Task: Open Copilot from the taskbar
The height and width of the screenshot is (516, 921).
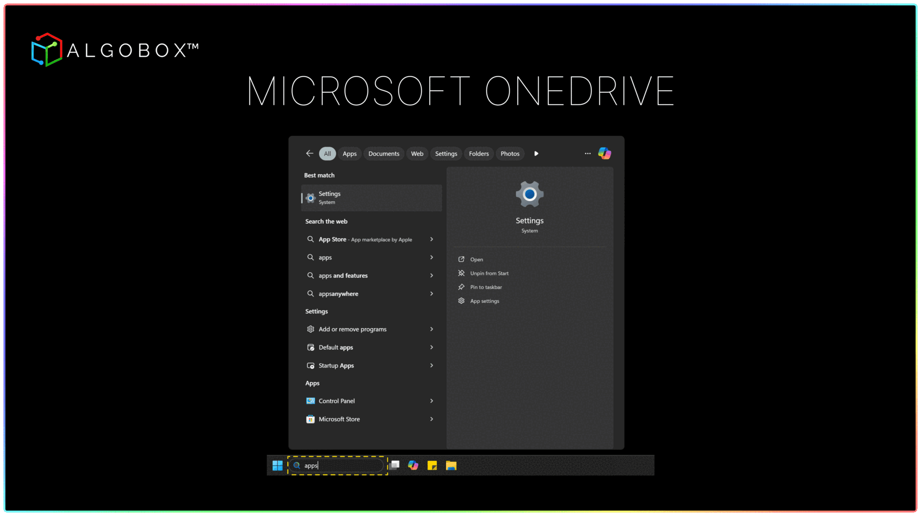Action: tap(413, 465)
